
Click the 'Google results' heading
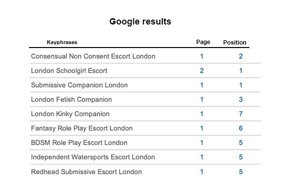(140, 22)
